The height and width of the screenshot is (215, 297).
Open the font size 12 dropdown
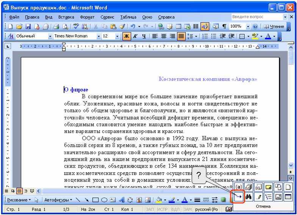coord(117,36)
